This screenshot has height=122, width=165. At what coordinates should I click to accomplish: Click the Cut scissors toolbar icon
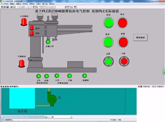[x=18, y=7]
